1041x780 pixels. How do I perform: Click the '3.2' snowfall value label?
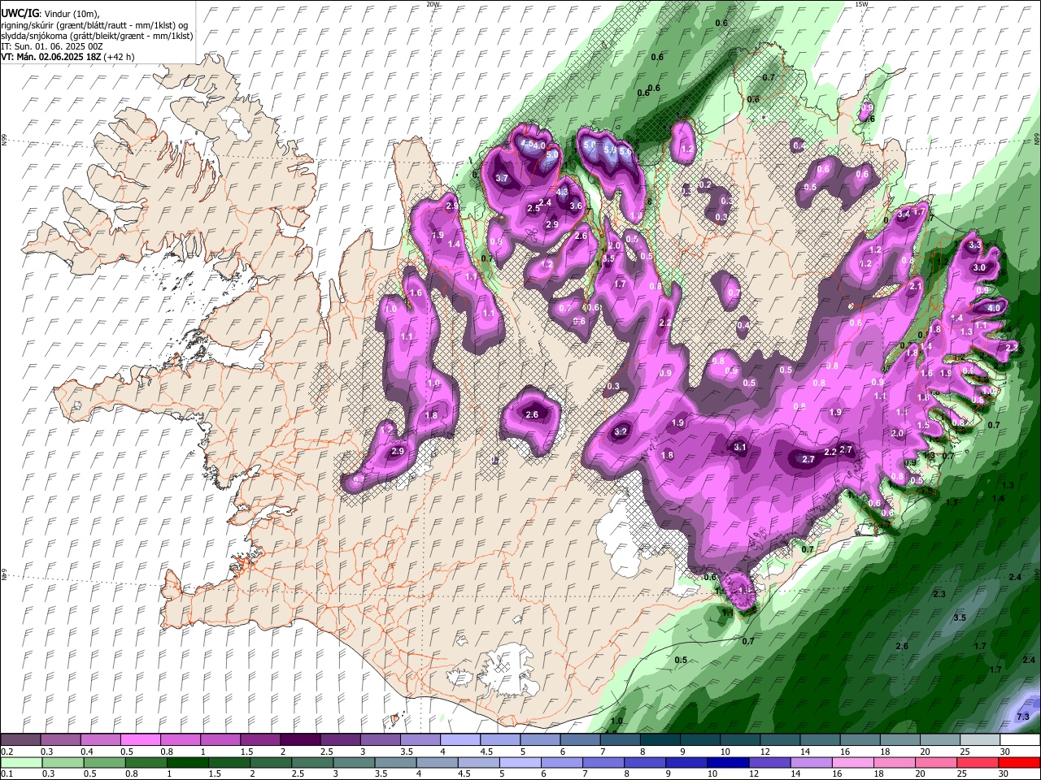click(x=621, y=431)
